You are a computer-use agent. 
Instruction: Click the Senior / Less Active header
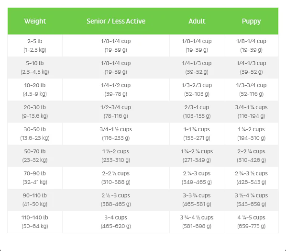[116, 21]
